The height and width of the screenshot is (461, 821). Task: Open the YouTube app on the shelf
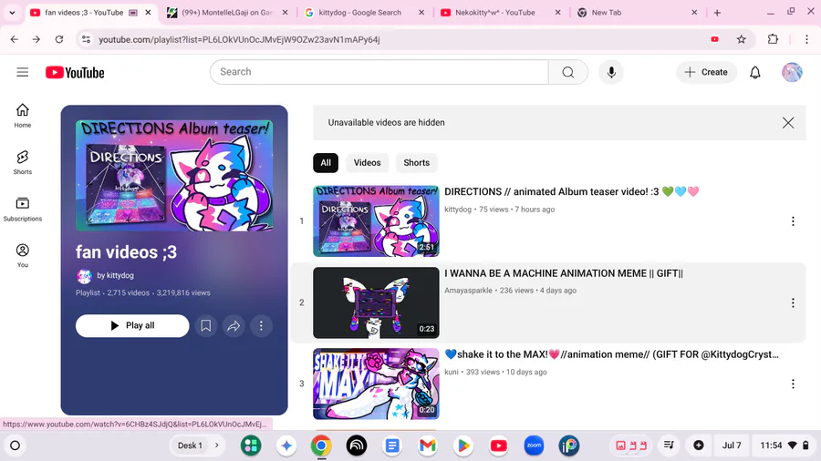[x=498, y=446]
